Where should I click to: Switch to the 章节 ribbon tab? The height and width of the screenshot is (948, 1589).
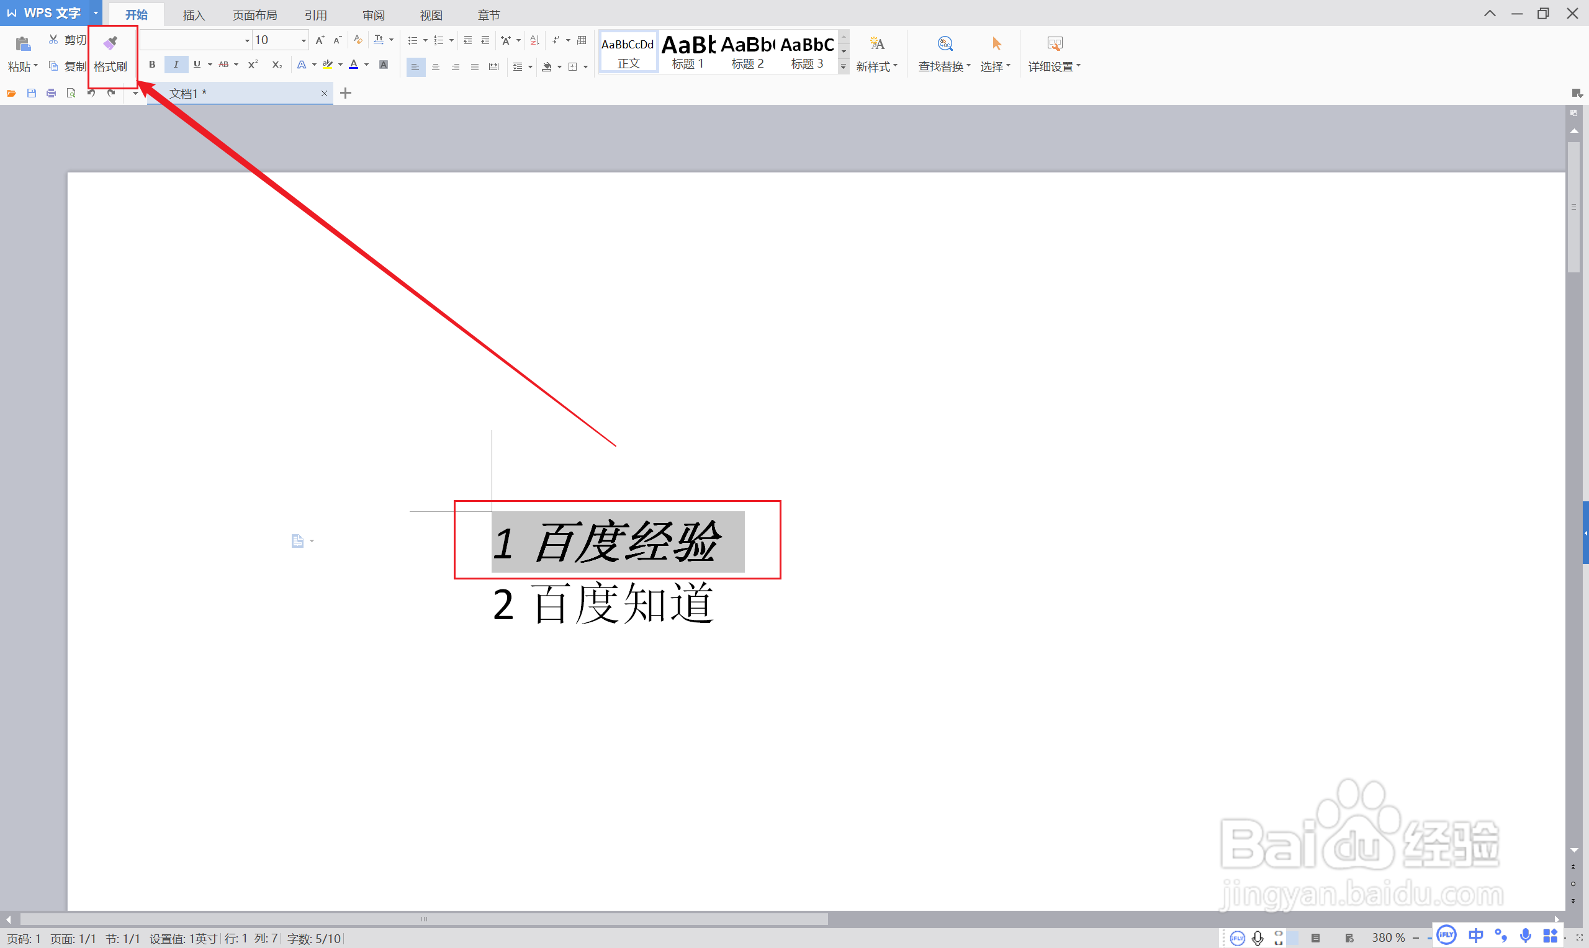tap(488, 15)
